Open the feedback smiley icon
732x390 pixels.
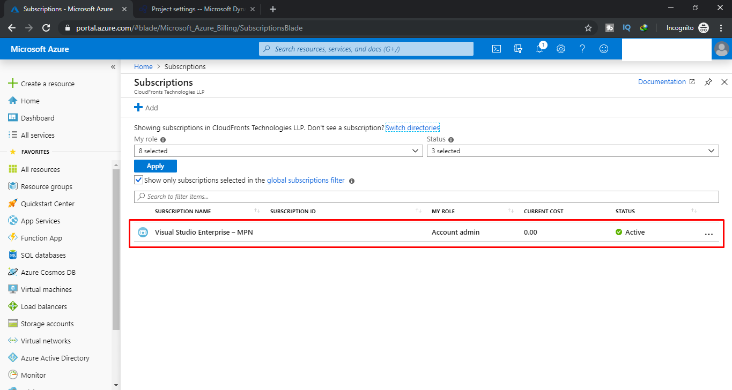point(604,49)
